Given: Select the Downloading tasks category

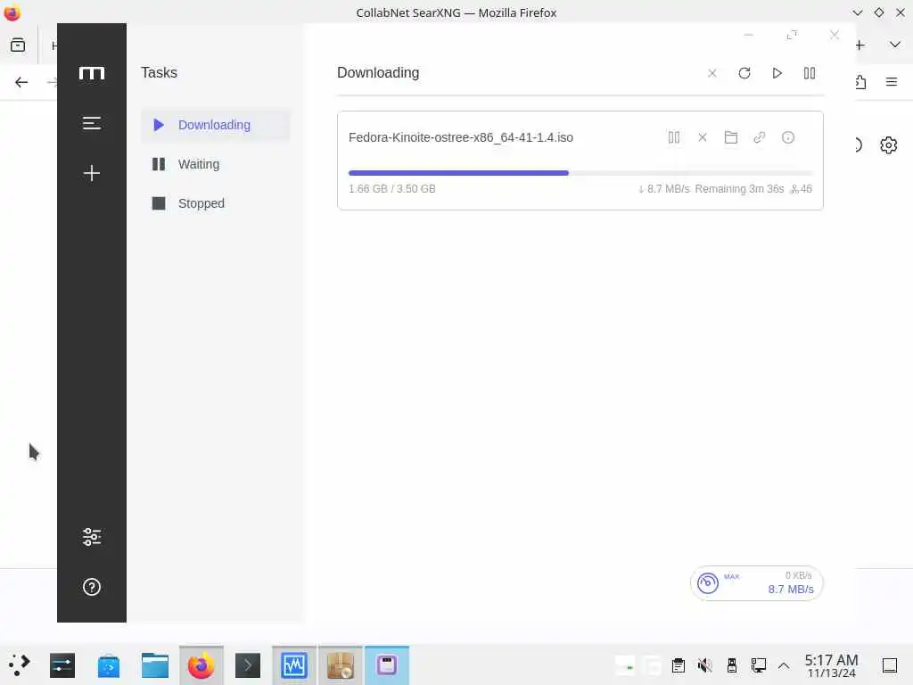Looking at the screenshot, I should point(216,125).
